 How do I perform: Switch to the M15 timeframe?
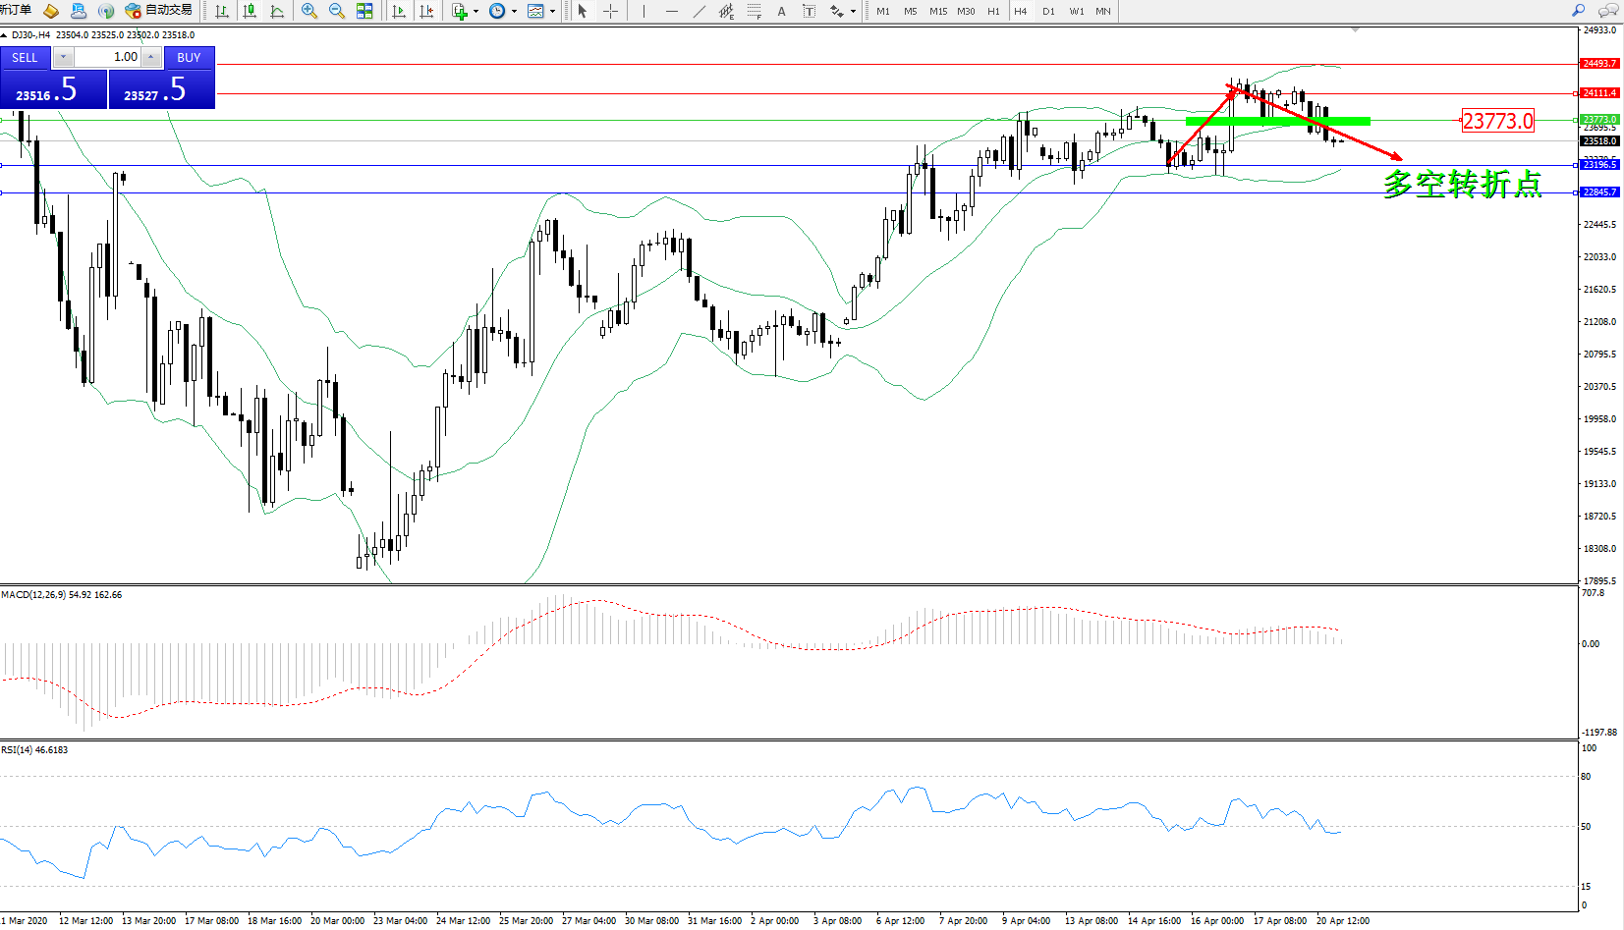click(938, 11)
